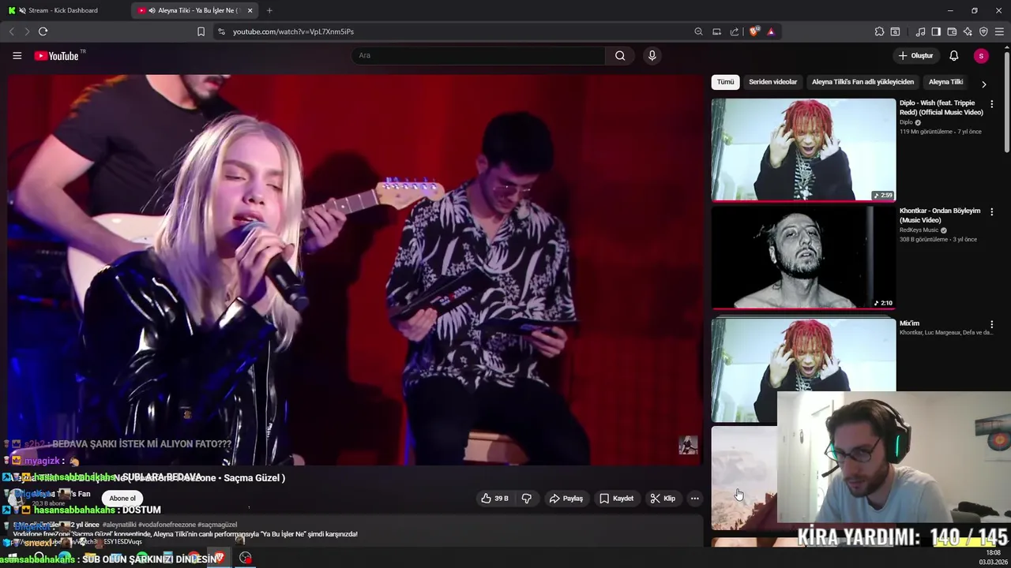
Task: Open the Brave Rewards triangle icon
Action: tap(771, 32)
